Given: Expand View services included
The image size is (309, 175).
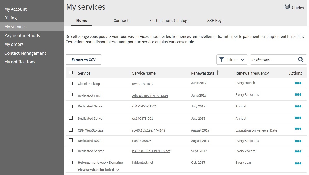Looking at the screenshot, I should tap(99, 170).
